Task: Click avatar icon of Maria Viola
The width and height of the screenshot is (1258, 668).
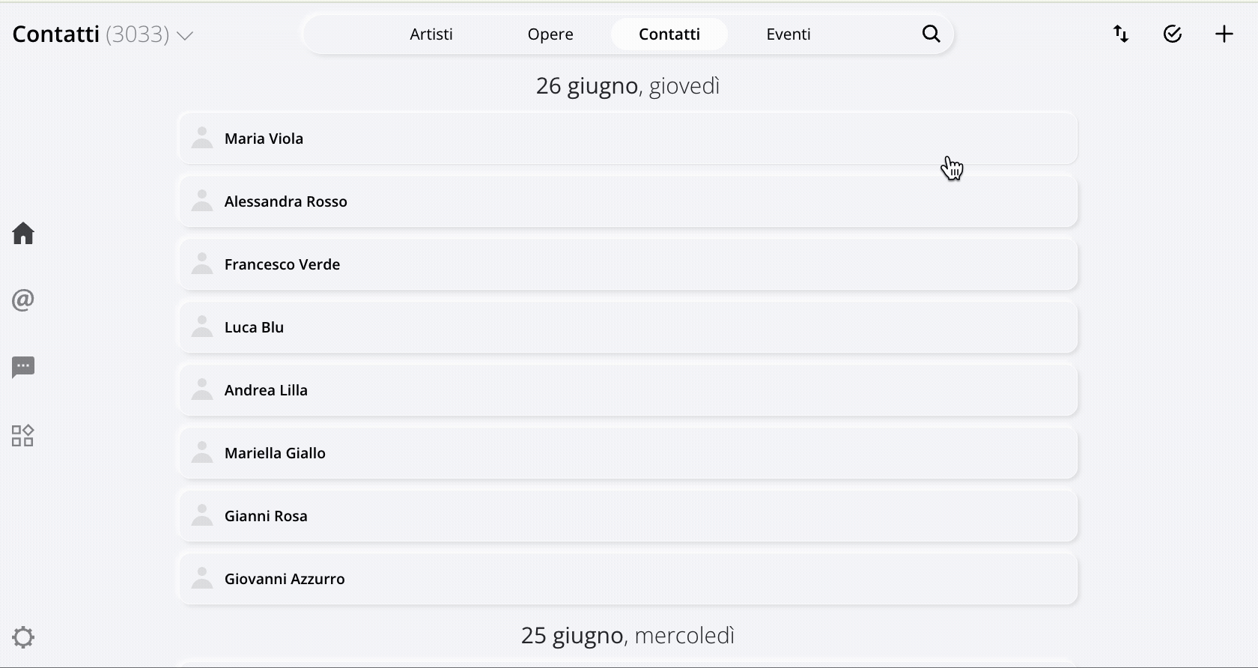Action: pyautogui.click(x=202, y=138)
